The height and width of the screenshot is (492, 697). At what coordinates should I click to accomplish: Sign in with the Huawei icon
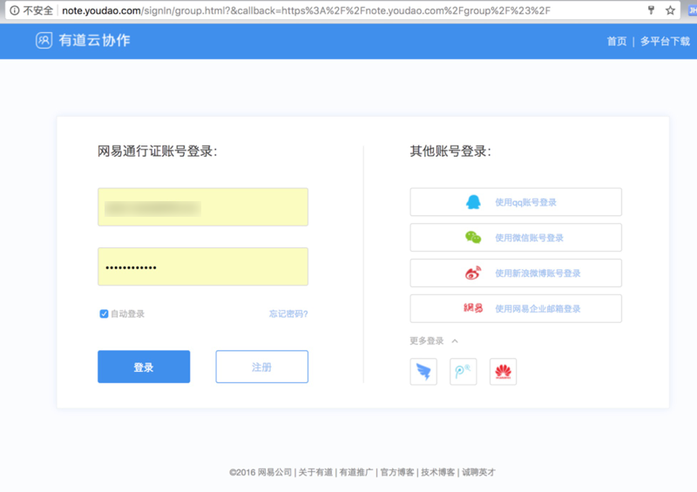click(x=503, y=372)
